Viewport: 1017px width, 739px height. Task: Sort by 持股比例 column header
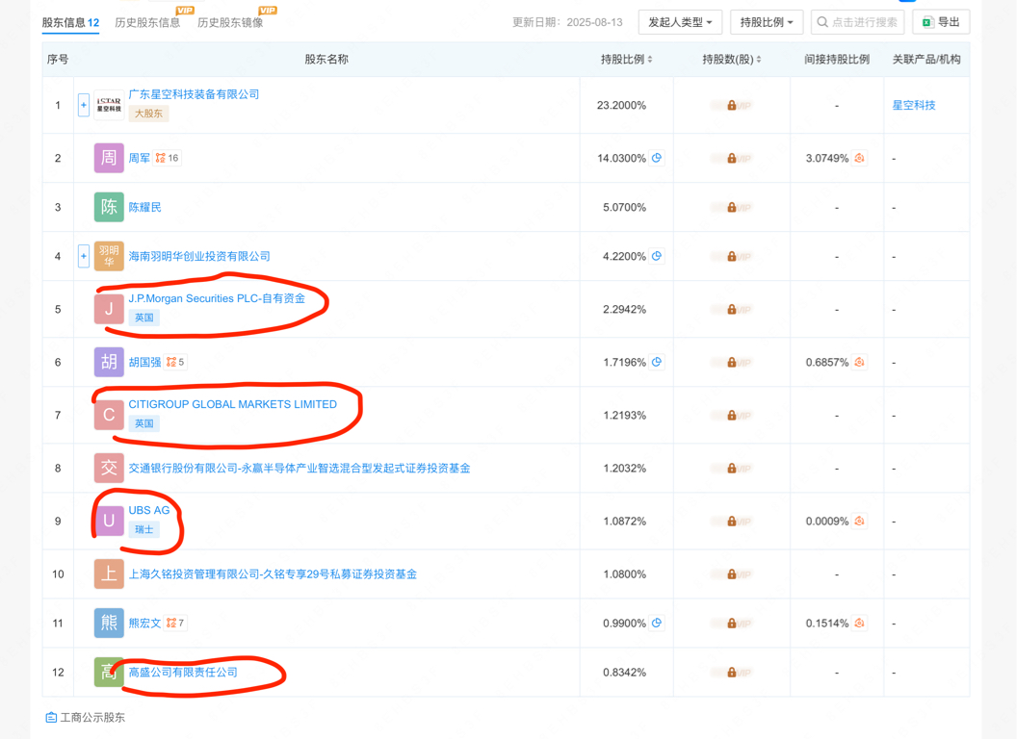tap(627, 60)
